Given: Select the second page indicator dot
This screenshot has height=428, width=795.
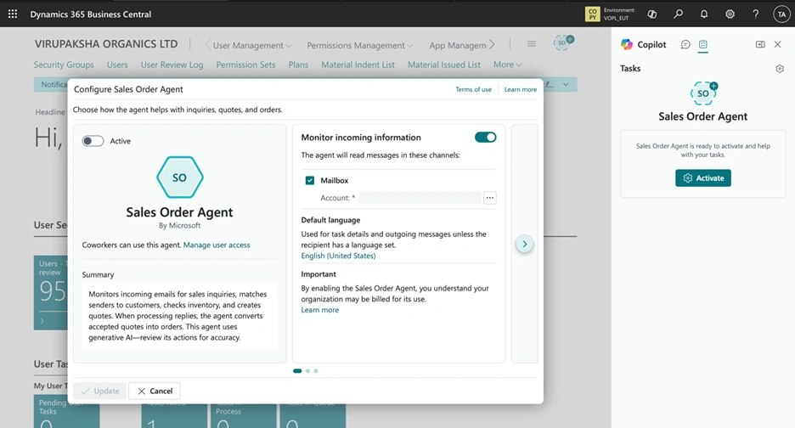Looking at the screenshot, I should pos(307,371).
